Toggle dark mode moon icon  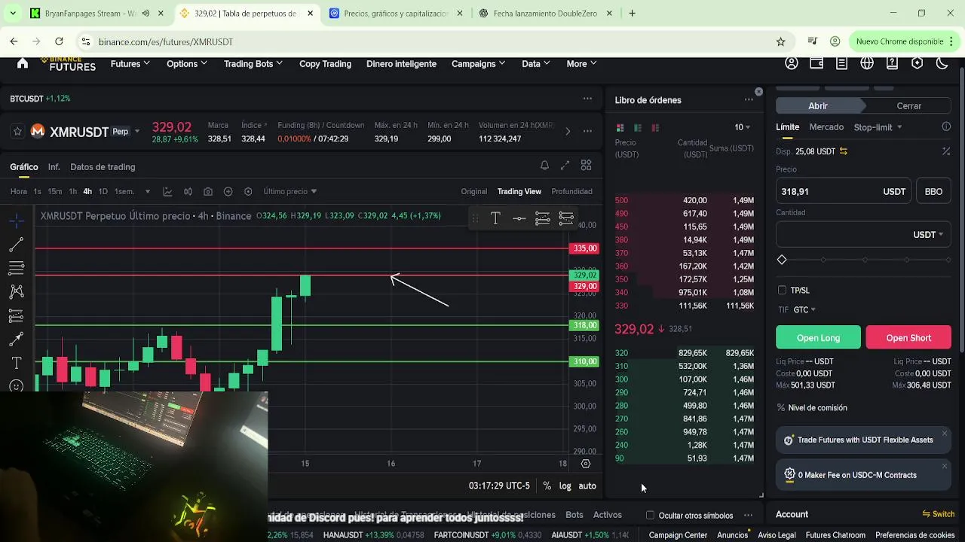942,63
